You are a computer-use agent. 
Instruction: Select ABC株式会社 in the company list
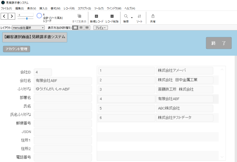coord(185,109)
